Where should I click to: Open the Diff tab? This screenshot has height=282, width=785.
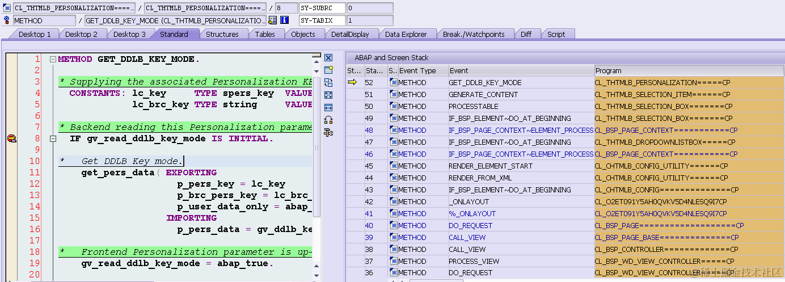[x=526, y=34]
